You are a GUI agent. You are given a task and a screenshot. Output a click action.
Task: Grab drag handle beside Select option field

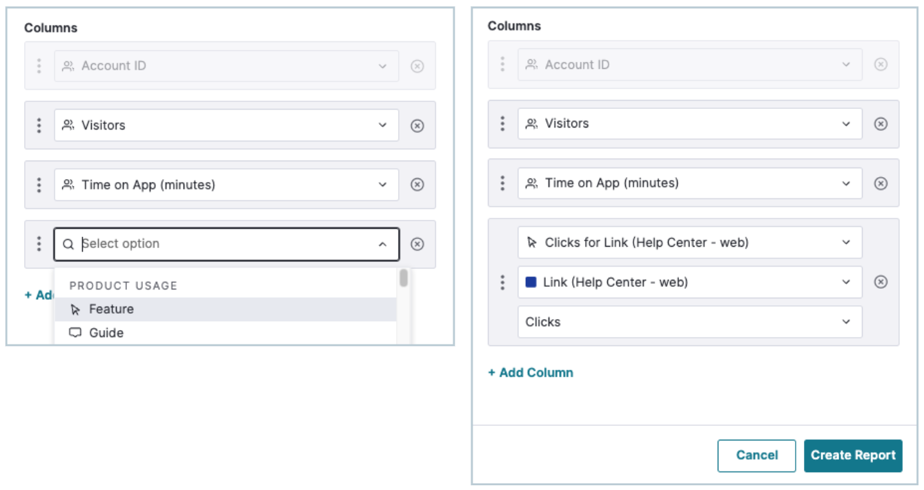tap(39, 244)
